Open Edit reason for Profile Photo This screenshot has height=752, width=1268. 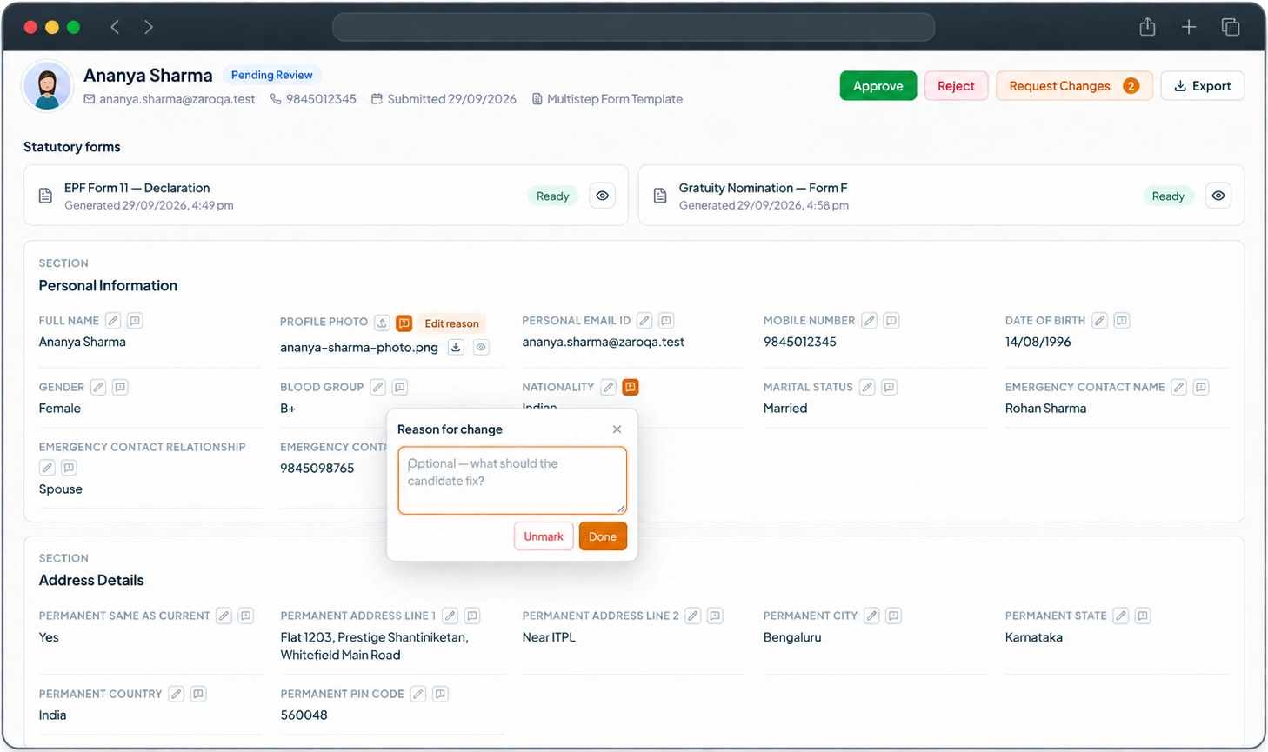451,323
